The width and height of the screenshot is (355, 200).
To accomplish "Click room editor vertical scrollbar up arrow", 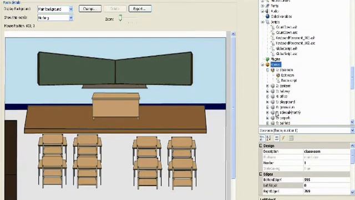I will (233, 34).
